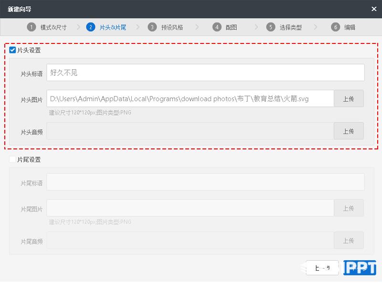
Task: Click the 片尾标语 text field
Action: (x=205, y=182)
